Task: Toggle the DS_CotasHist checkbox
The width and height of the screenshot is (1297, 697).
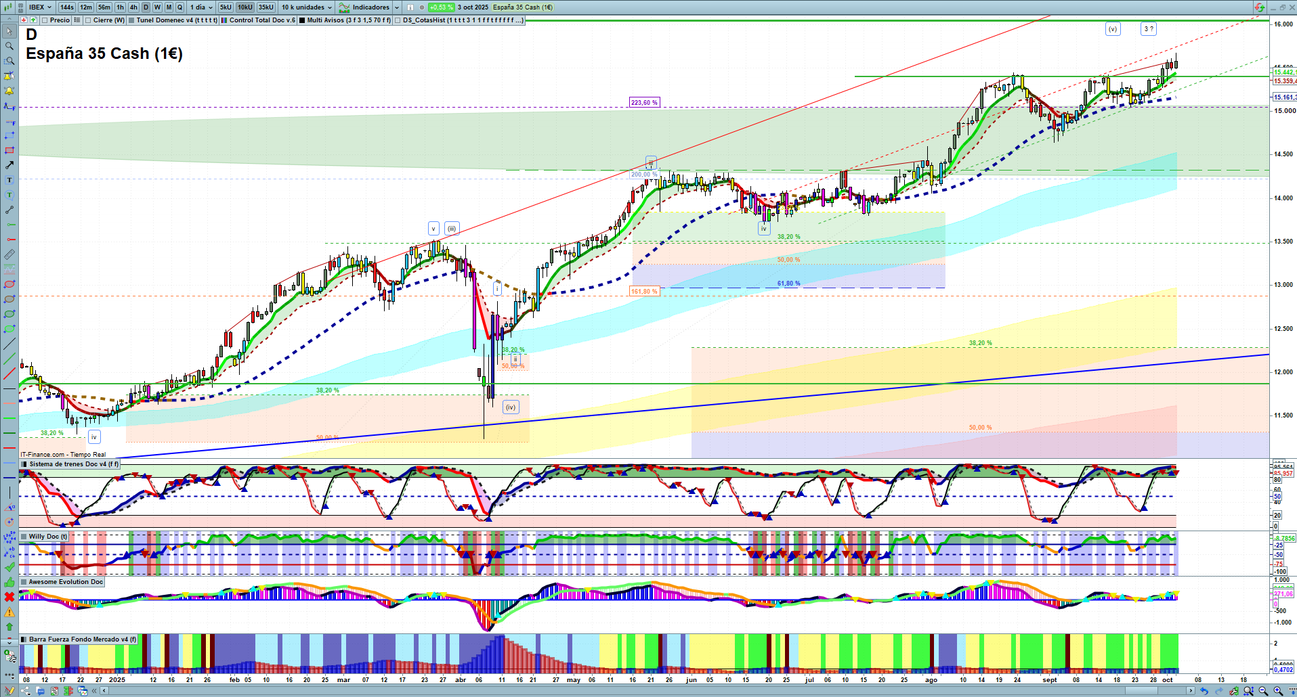Action: tap(398, 20)
